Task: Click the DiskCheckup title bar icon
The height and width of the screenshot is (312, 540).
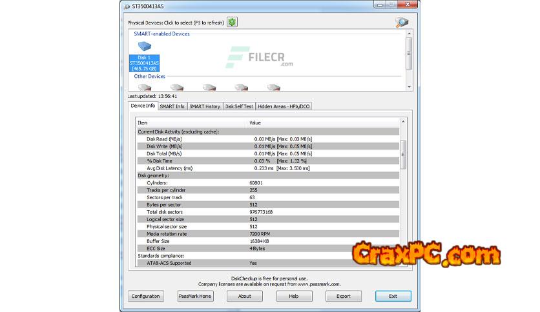Action: tap(127, 6)
